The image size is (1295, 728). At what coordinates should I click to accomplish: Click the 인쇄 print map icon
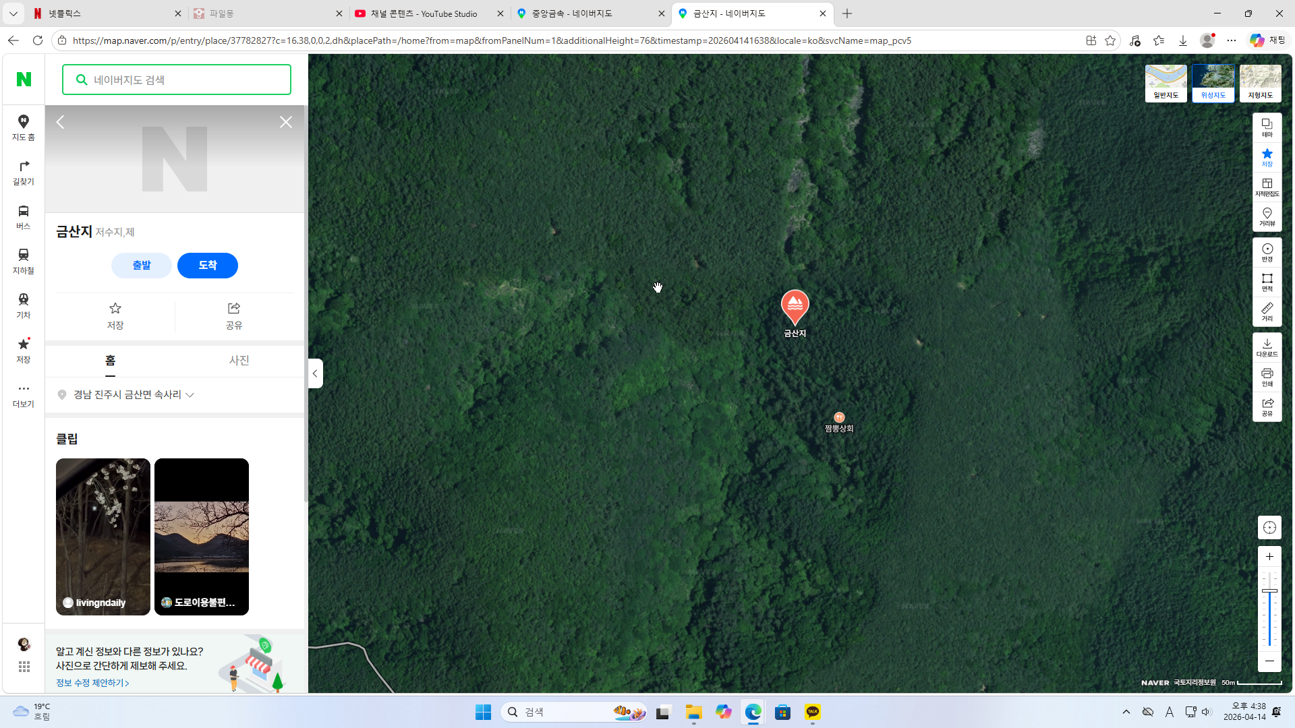pyautogui.click(x=1267, y=377)
